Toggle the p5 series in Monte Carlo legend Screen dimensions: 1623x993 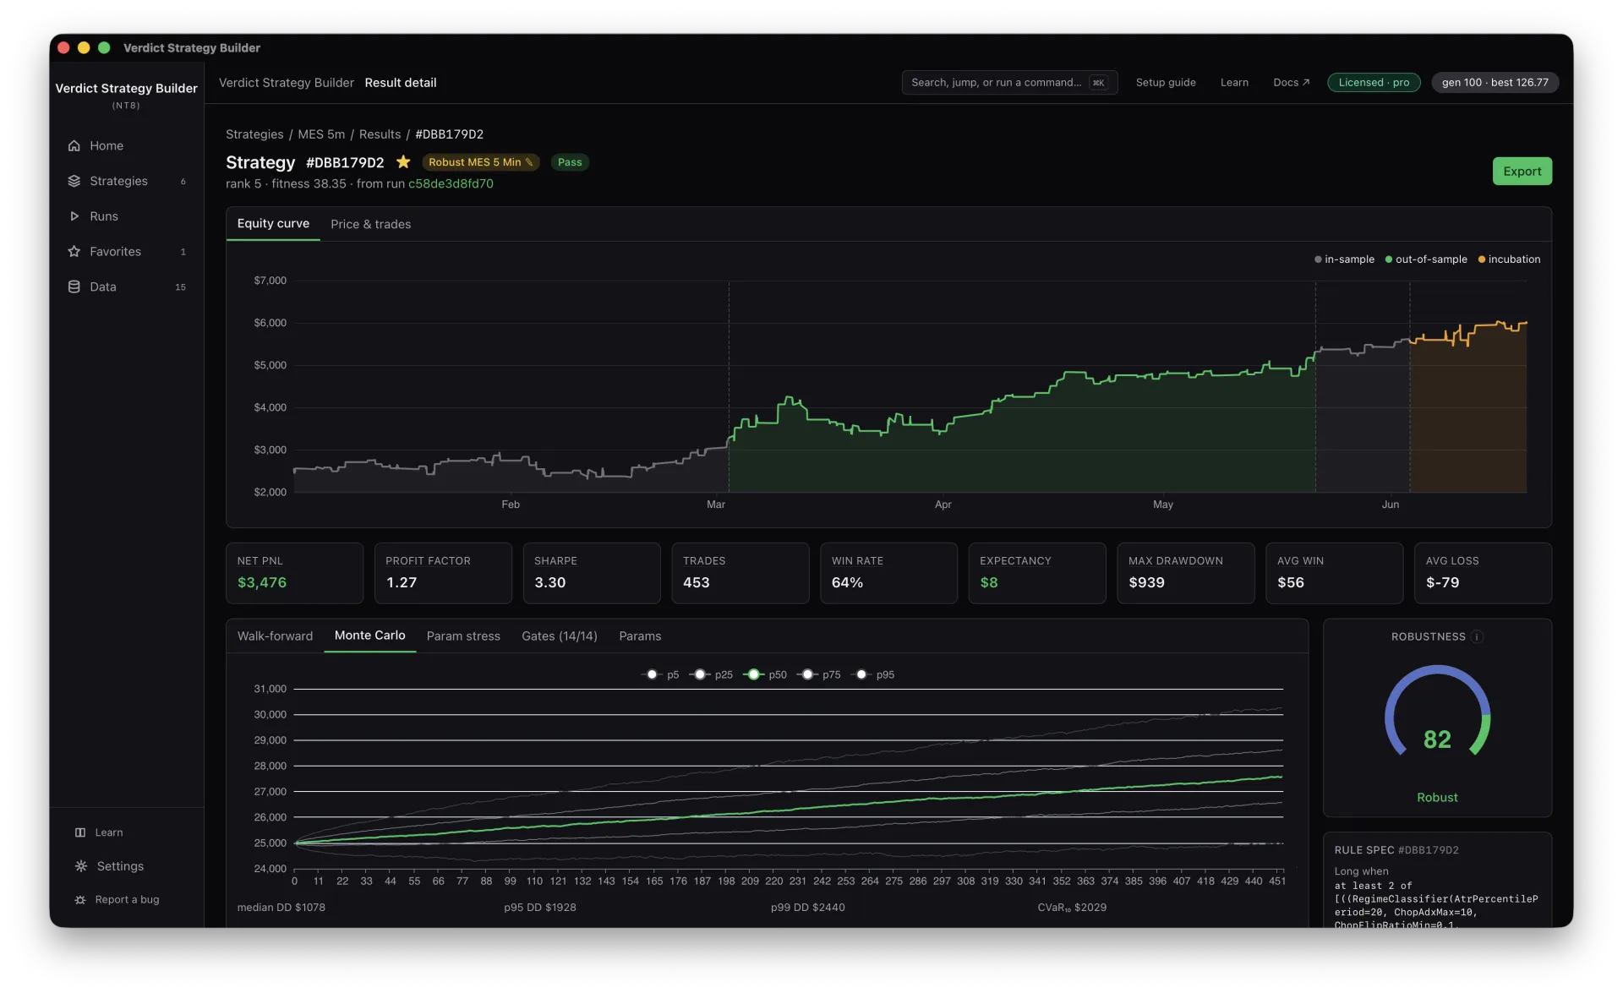click(x=661, y=674)
